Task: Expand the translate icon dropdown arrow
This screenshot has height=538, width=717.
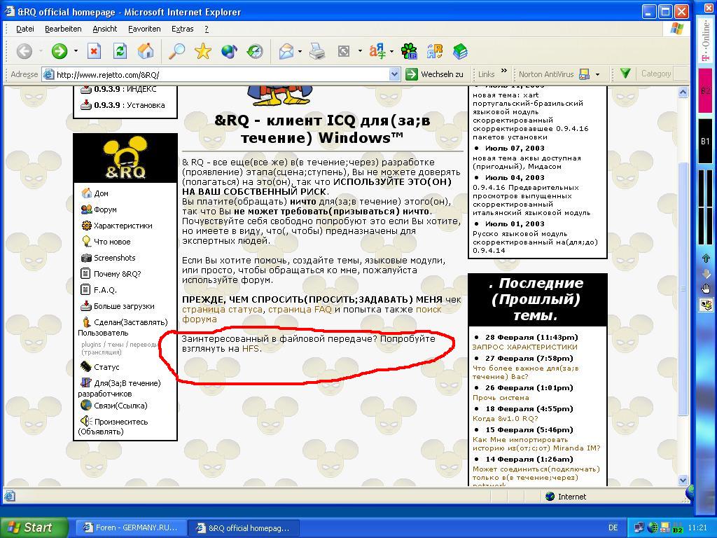Action: pos(391,51)
